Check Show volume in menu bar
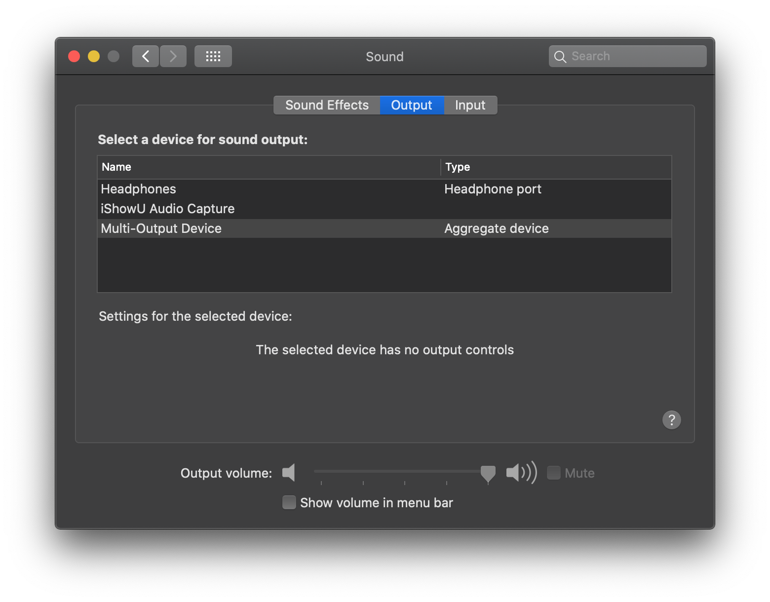Viewport: 770px width, 602px height. [x=289, y=502]
